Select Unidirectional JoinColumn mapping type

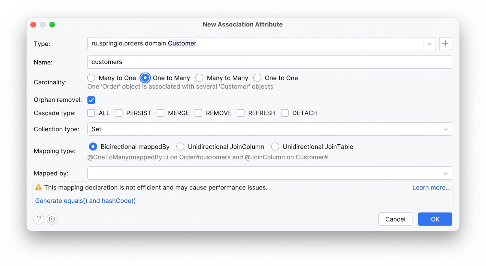coord(180,147)
